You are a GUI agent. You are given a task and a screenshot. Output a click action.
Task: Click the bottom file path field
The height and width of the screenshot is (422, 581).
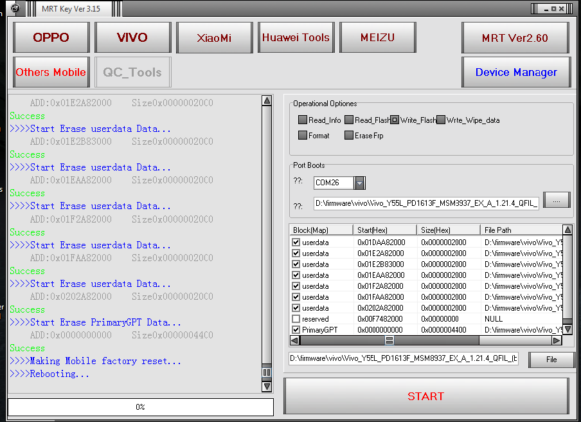[x=404, y=358]
